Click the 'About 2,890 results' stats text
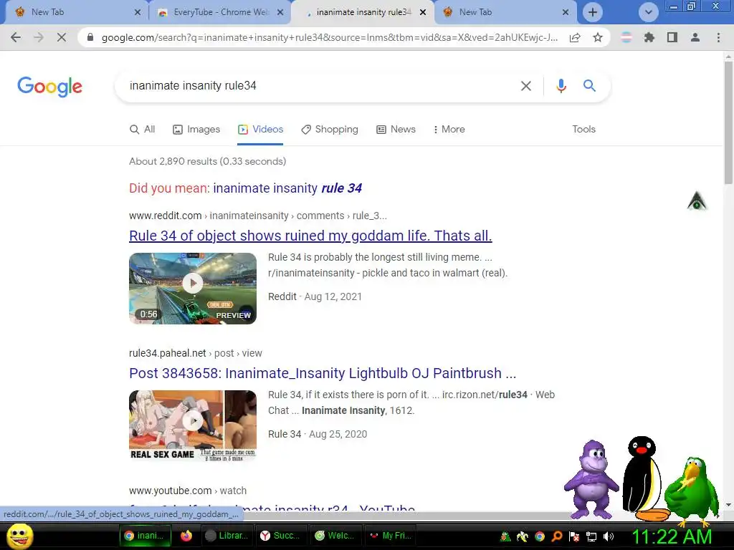This screenshot has width=734, height=550. 207,161
